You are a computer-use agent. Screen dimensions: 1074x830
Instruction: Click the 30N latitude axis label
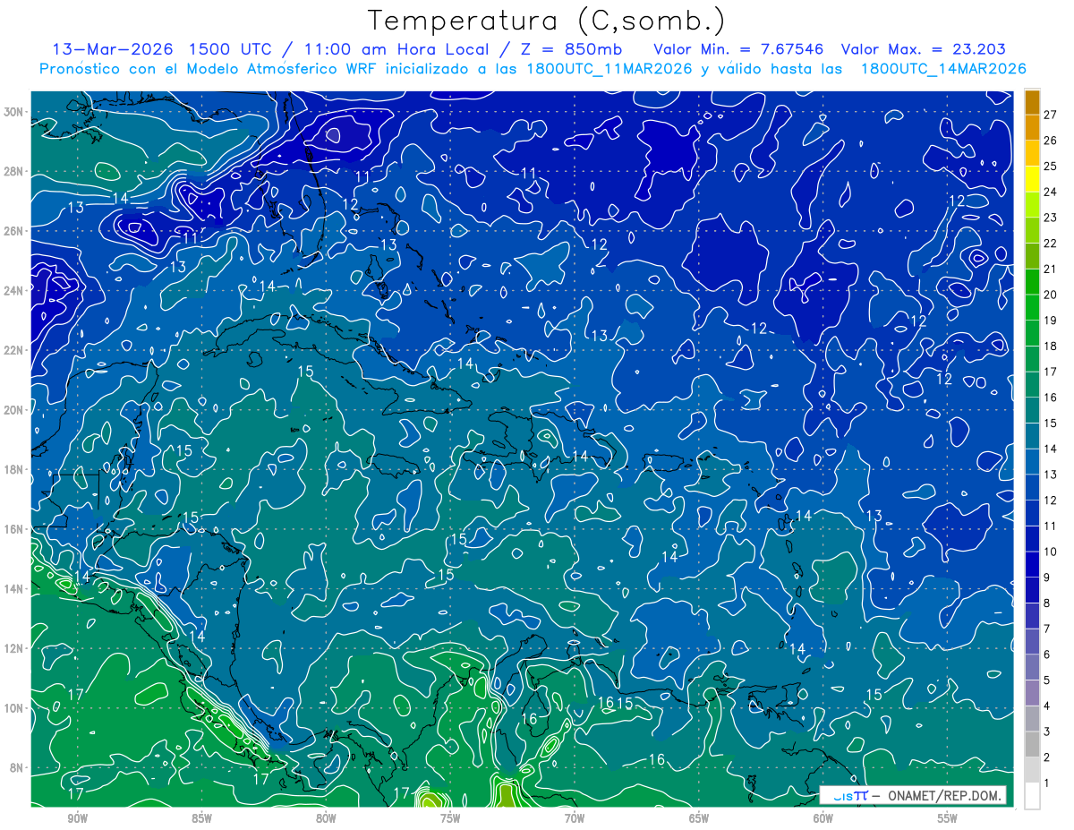point(13,112)
